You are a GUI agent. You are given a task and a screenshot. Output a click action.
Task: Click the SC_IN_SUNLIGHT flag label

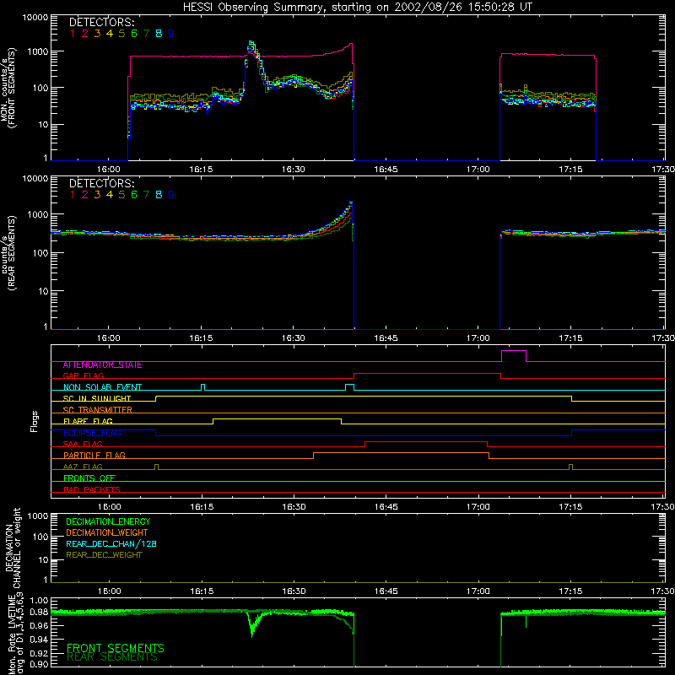click(x=97, y=399)
